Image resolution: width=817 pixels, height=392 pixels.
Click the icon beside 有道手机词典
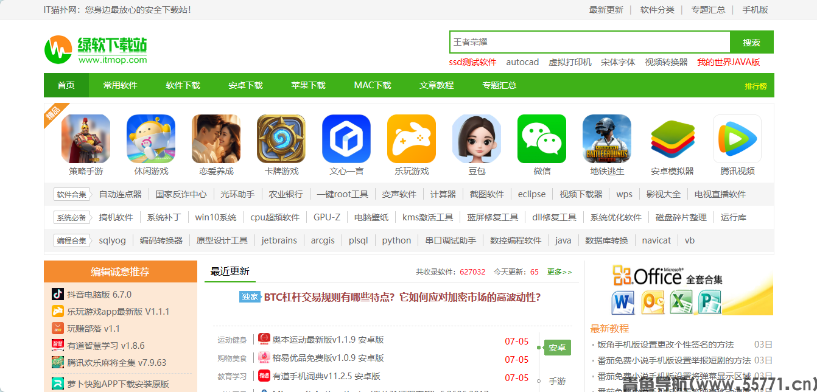(264, 376)
